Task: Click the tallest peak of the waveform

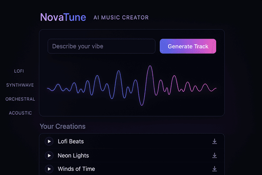Action: tap(150, 67)
